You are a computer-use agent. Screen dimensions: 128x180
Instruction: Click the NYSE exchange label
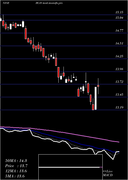pyautogui.click(x=6, y=3)
